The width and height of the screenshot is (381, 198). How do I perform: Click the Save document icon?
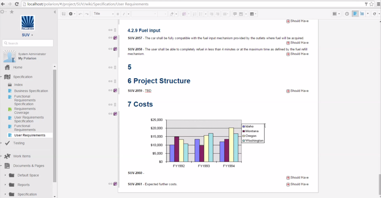point(64,14)
